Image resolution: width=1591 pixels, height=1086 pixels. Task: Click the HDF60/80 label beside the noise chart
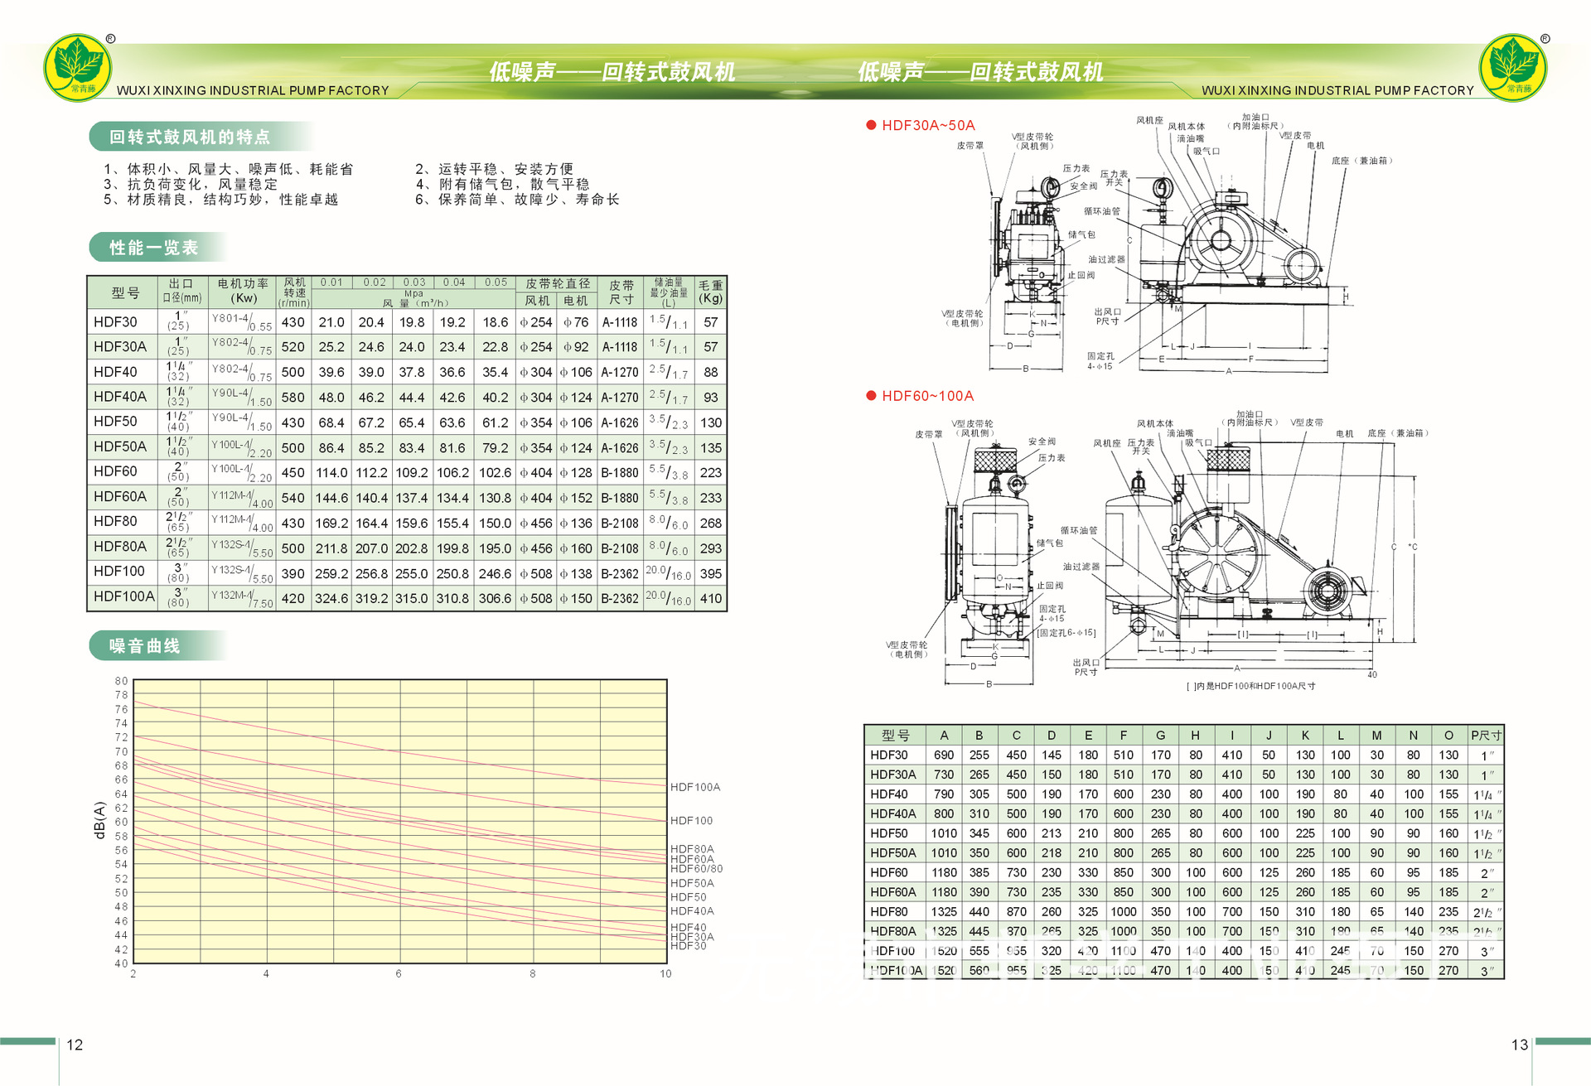tap(696, 868)
